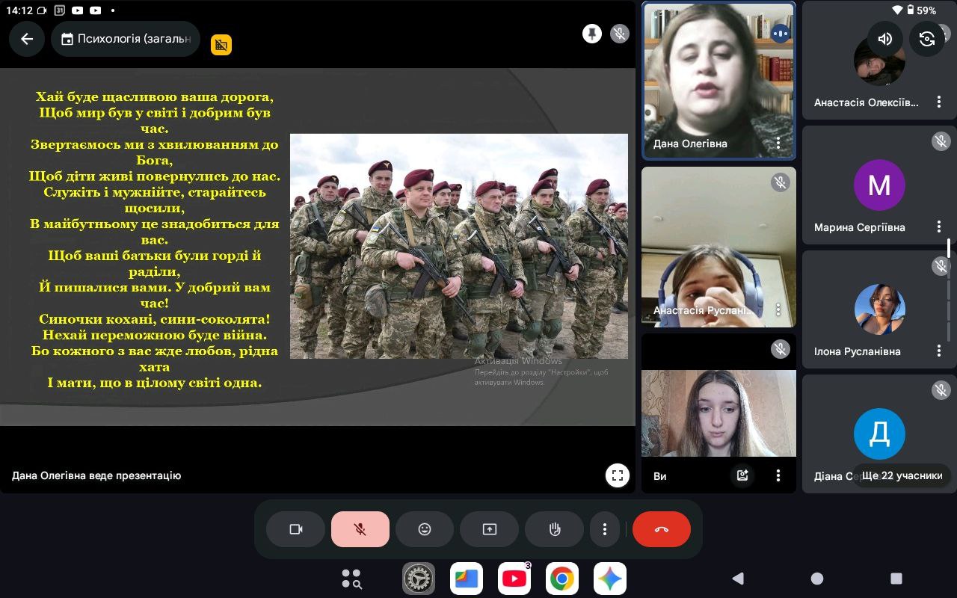The height and width of the screenshot is (598, 957).
Task: Tap the Android home navigation circle
Action: pos(817,578)
